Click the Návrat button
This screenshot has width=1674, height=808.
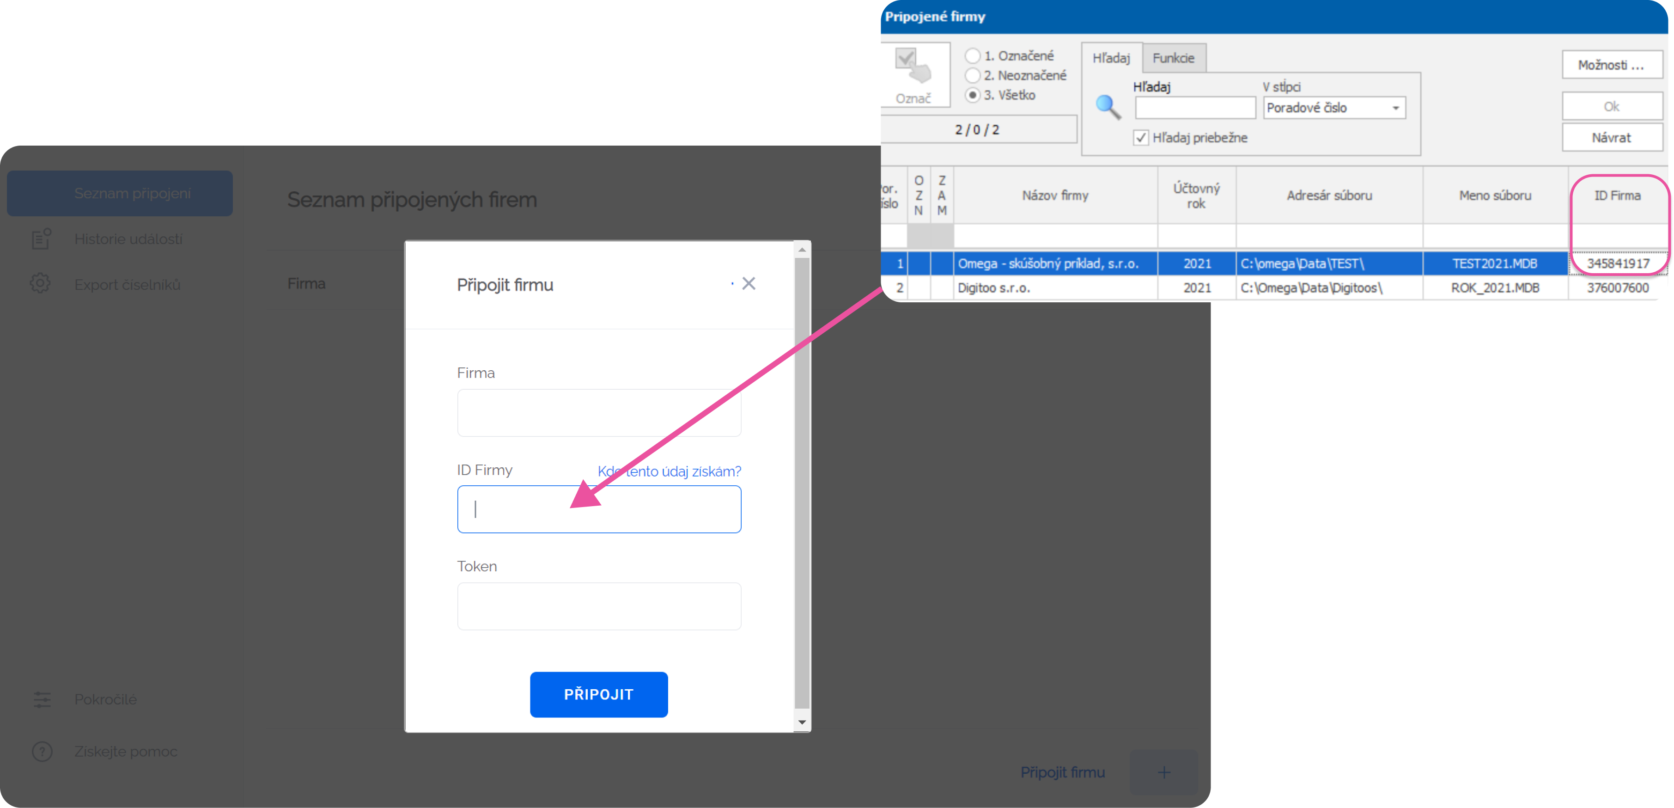pyautogui.click(x=1612, y=138)
